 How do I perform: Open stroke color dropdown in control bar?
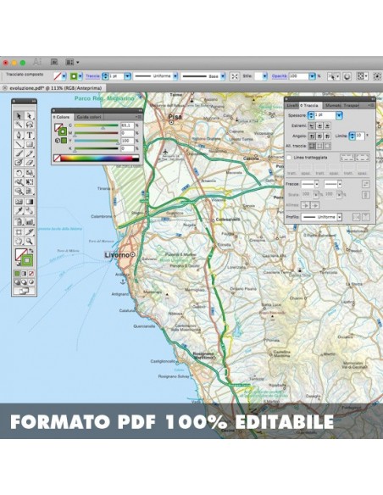tap(80, 76)
